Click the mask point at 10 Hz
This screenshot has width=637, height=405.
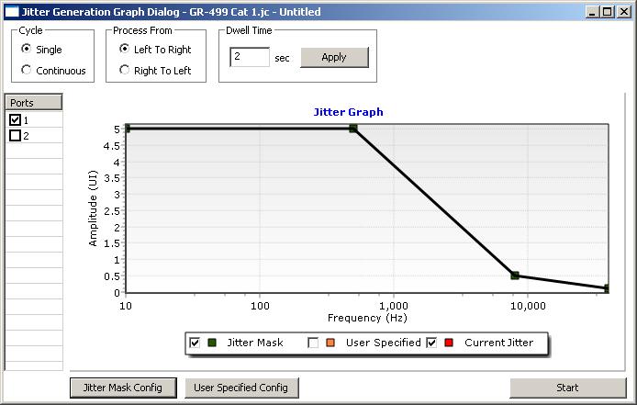[x=127, y=129]
